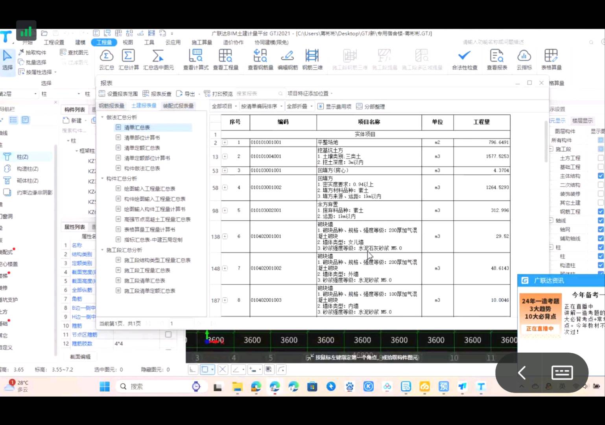The width and height of the screenshot is (605, 425).
Task: Switch to 装配式报表量 tab
Action: pos(178,106)
